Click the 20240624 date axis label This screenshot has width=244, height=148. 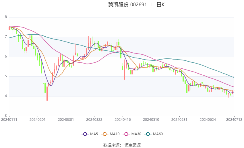[208, 120]
